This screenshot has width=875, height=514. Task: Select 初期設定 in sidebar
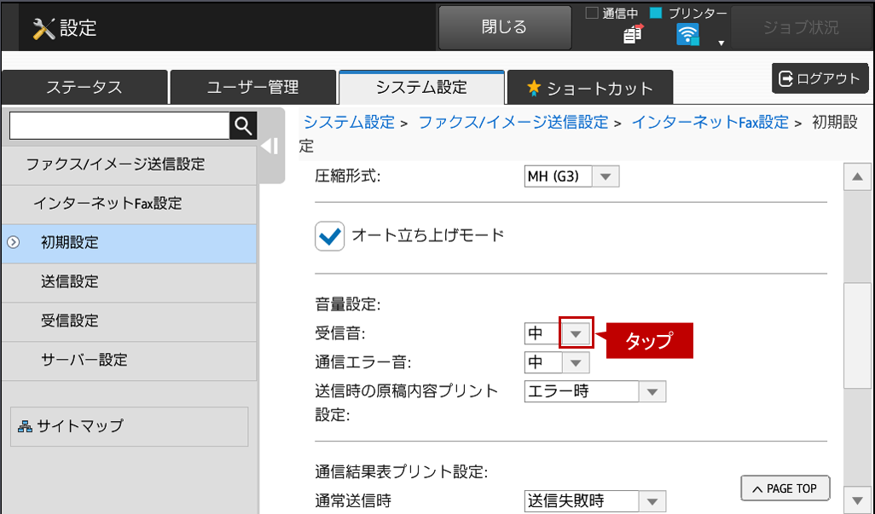pos(129,243)
